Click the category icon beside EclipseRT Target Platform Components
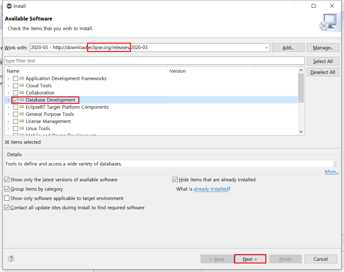Image resolution: width=344 pixels, height=272 pixels. coord(22,107)
